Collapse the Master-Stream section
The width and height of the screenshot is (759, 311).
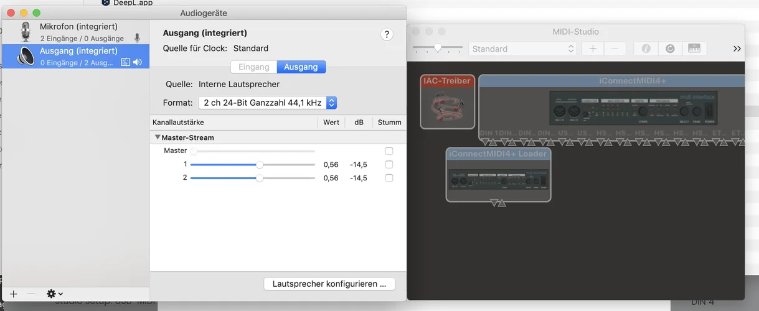[x=158, y=137]
